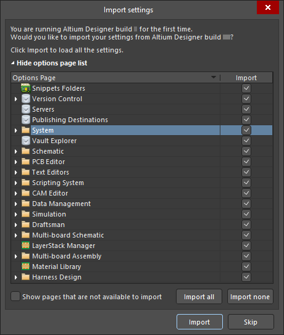Click the System folder icon
The image size is (284, 335).
pyautogui.click(x=26, y=130)
